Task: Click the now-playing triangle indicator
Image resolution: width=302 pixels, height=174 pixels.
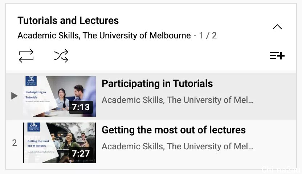Action: tap(14, 96)
